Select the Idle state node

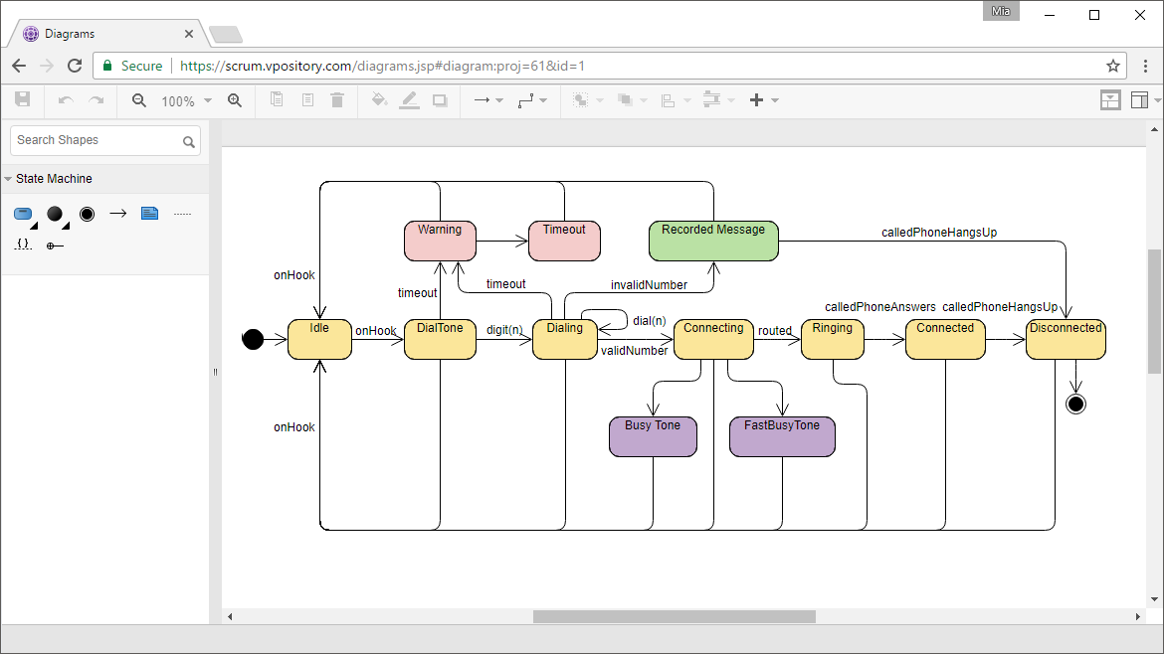click(x=319, y=340)
